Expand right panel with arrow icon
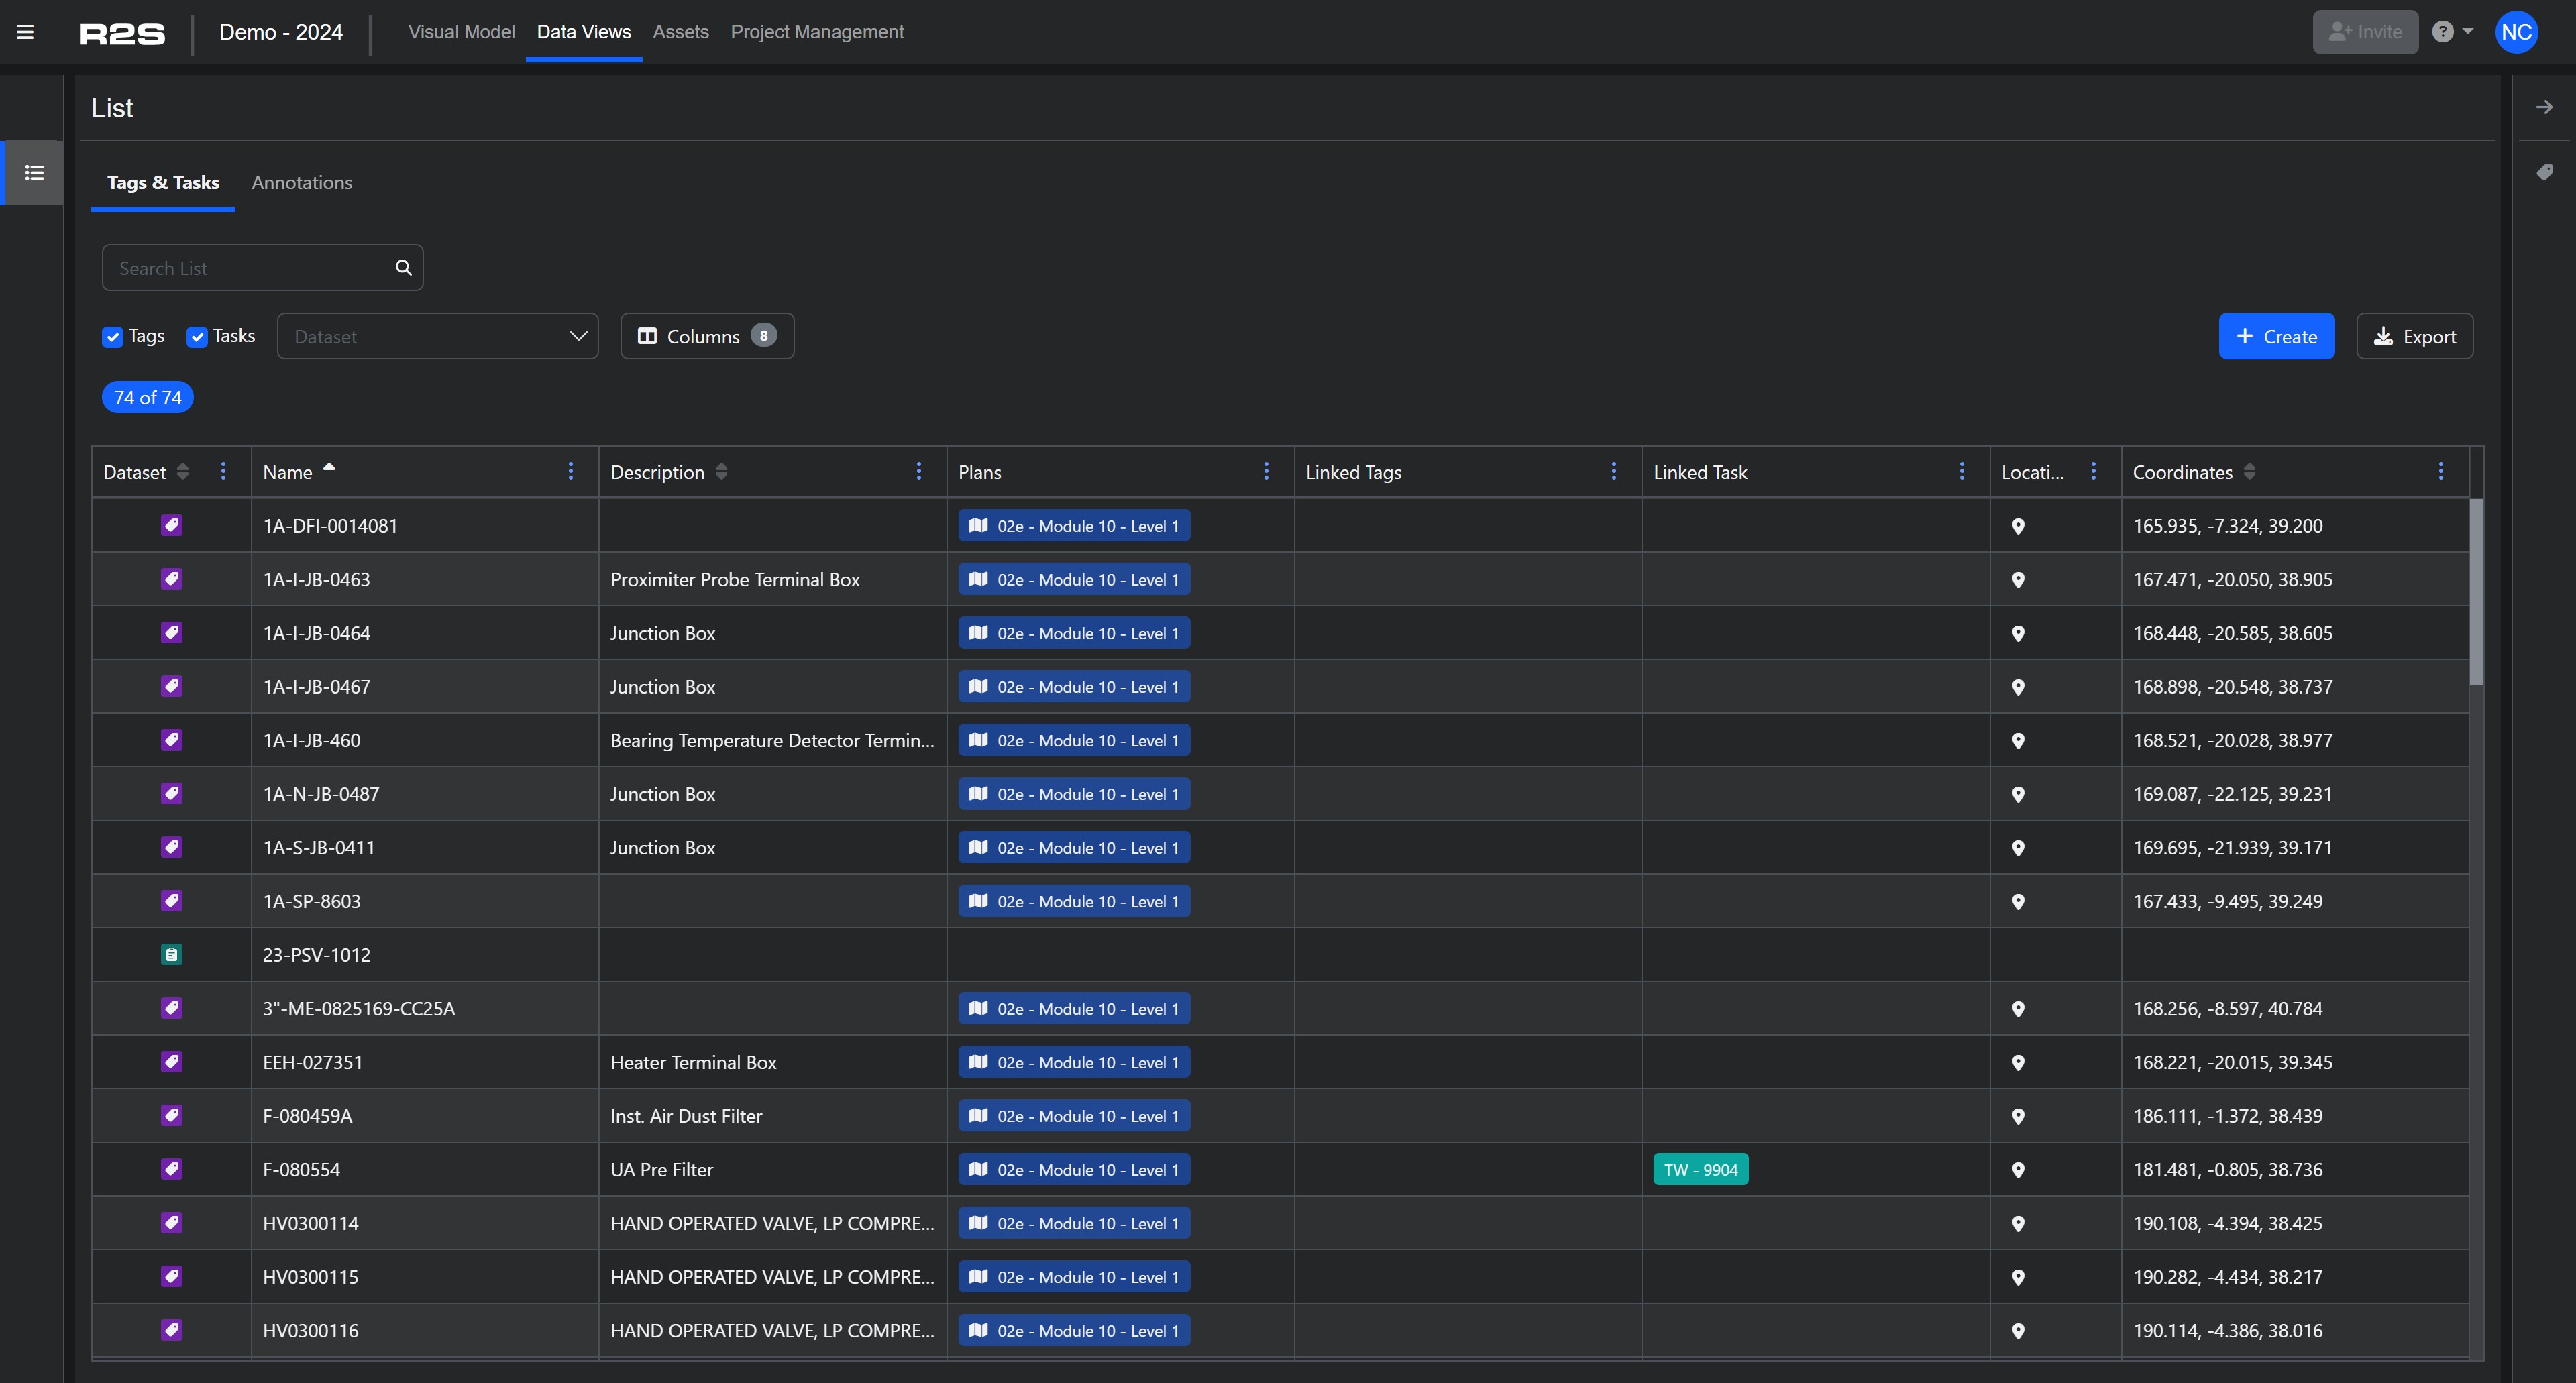This screenshot has width=2576, height=1383. coord(2544,107)
